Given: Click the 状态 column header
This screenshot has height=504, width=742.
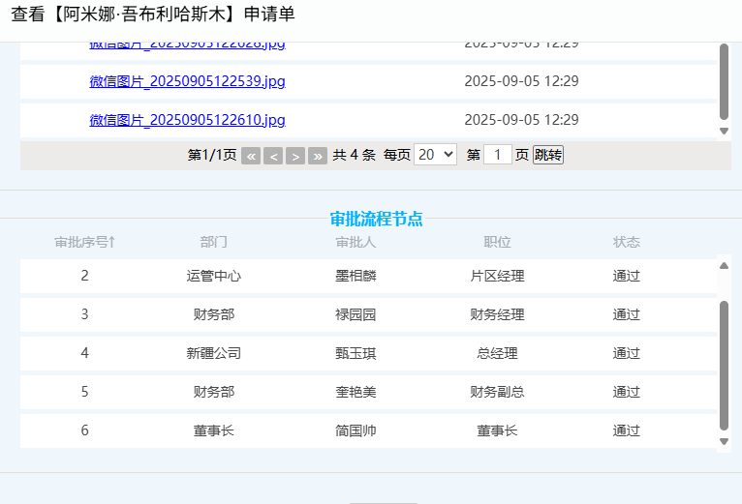Looking at the screenshot, I should click(626, 242).
